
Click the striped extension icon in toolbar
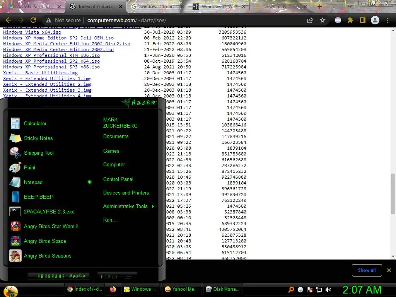pos(338,20)
